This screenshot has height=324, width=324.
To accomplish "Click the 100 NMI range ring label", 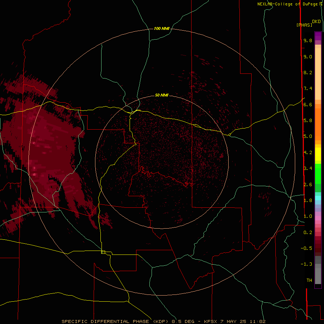I will 162,28.
